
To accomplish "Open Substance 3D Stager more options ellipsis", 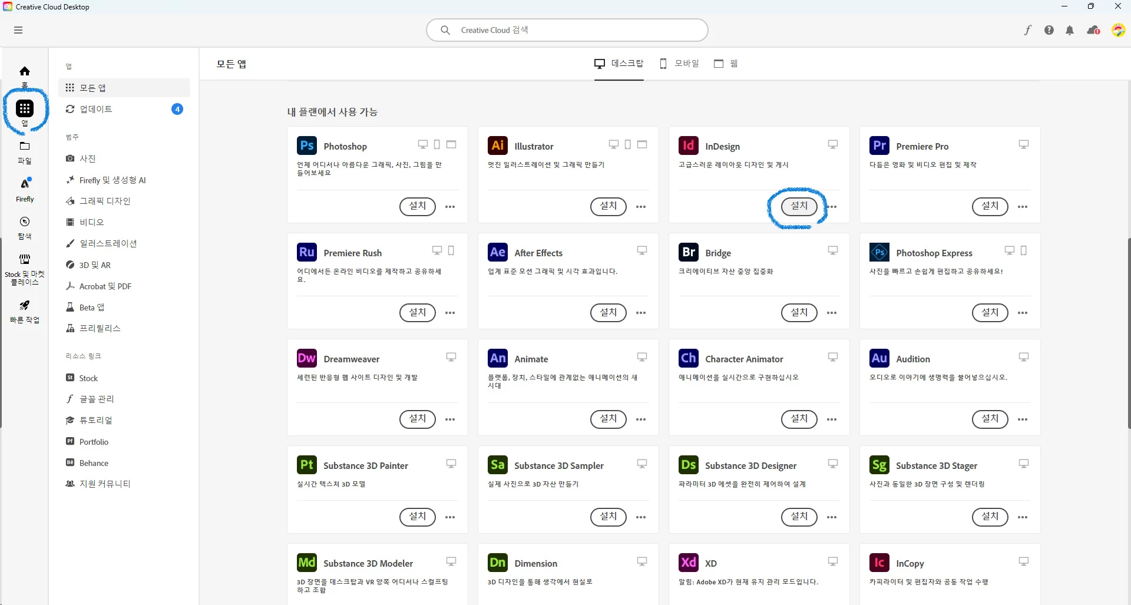I will click(x=1023, y=517).
